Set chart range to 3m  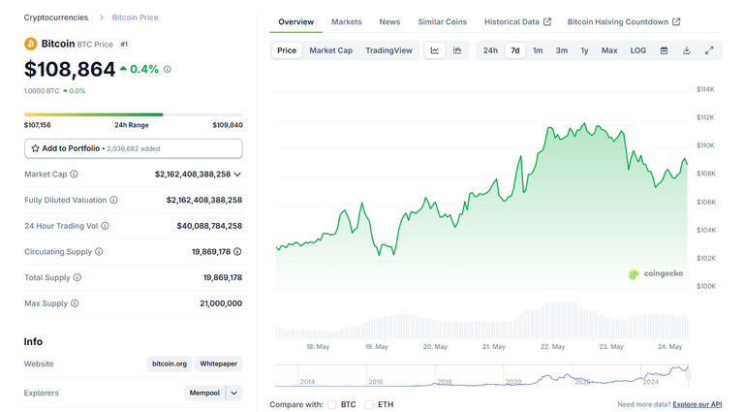561,50
